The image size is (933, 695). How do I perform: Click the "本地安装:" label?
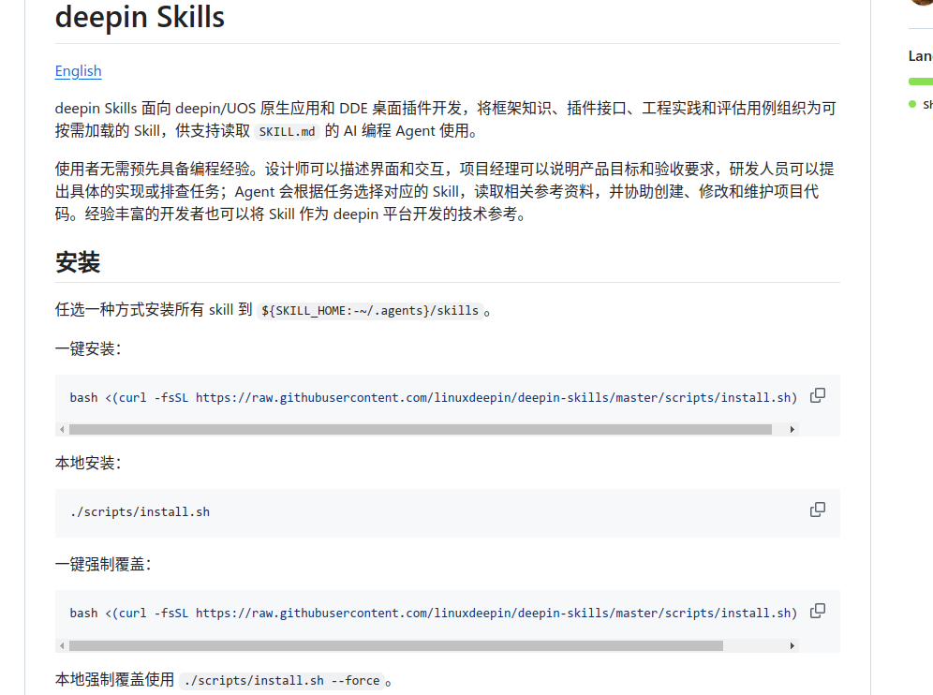coord(88,463)
